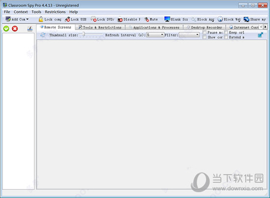Click the red X deselect-all icon
270x198 pixels.
point(15,28)
